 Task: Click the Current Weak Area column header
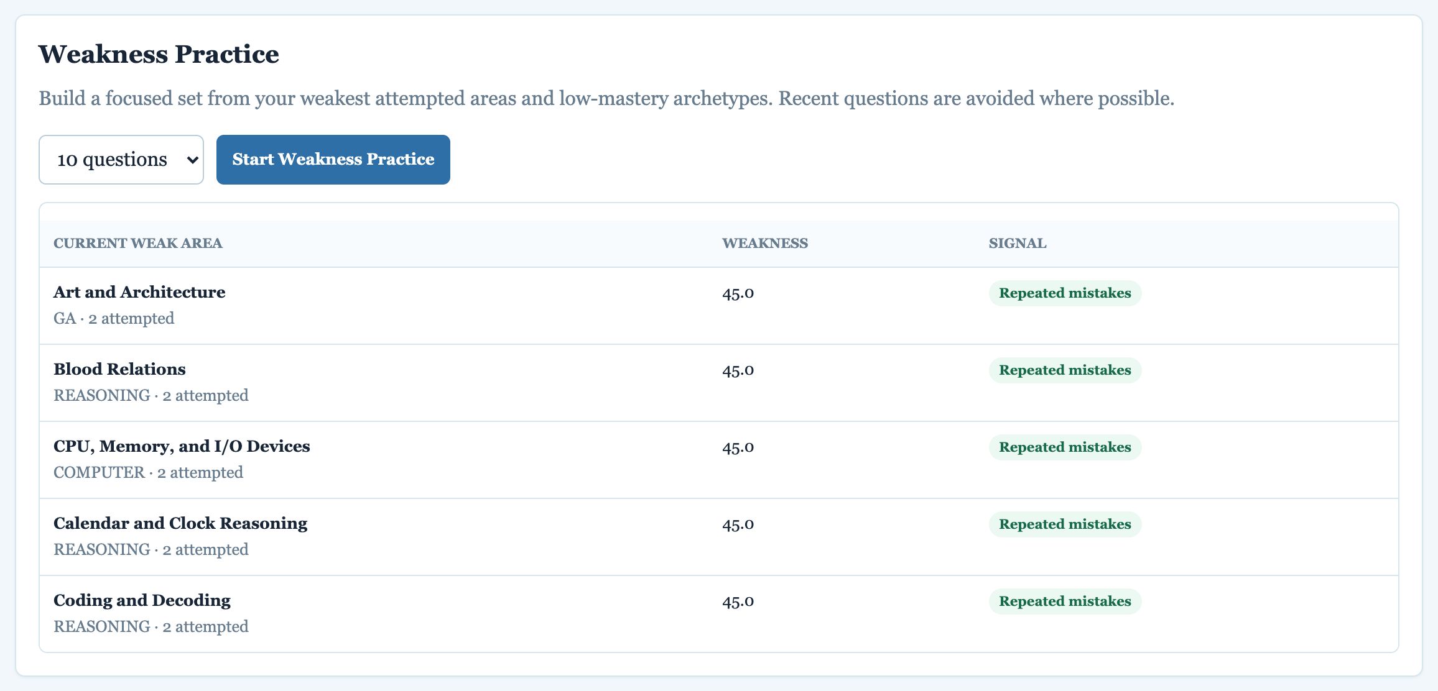click(x=138, y=243)
